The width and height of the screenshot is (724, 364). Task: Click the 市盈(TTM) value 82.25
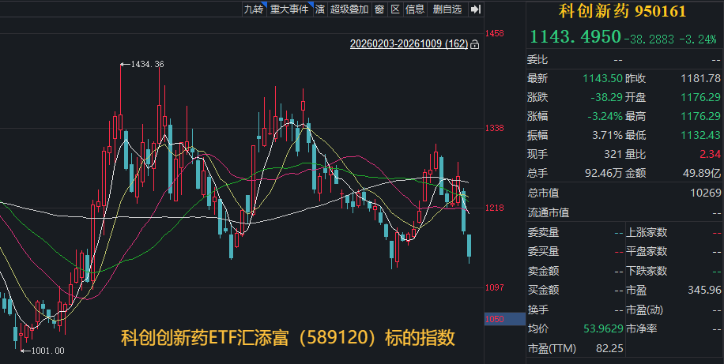click(609, 348)
